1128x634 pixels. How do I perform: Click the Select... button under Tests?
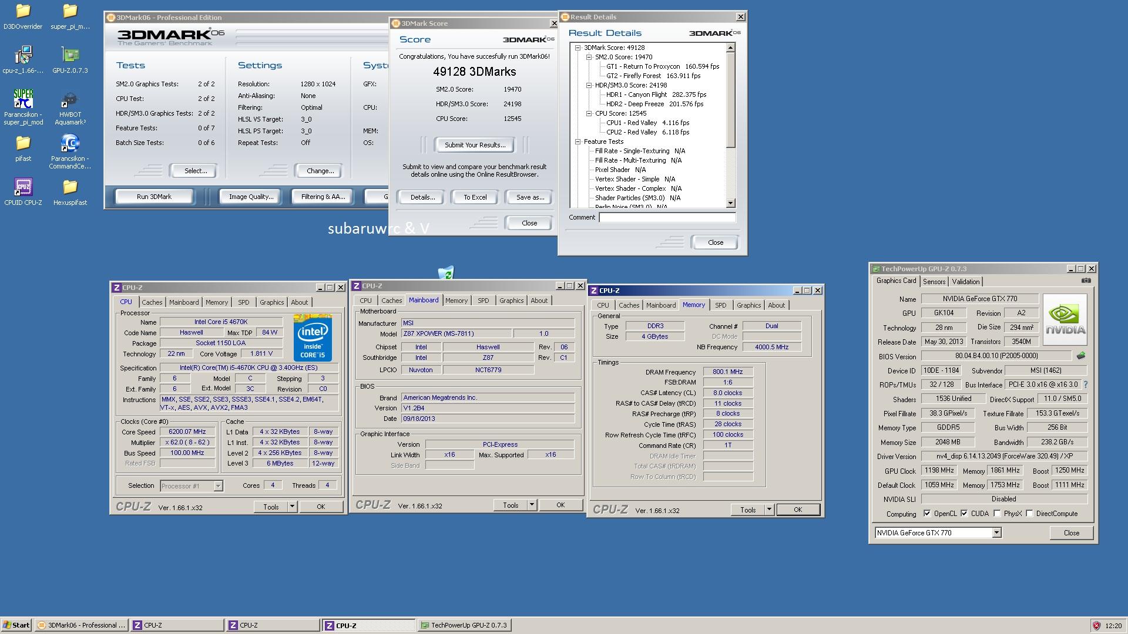[195, 171]
